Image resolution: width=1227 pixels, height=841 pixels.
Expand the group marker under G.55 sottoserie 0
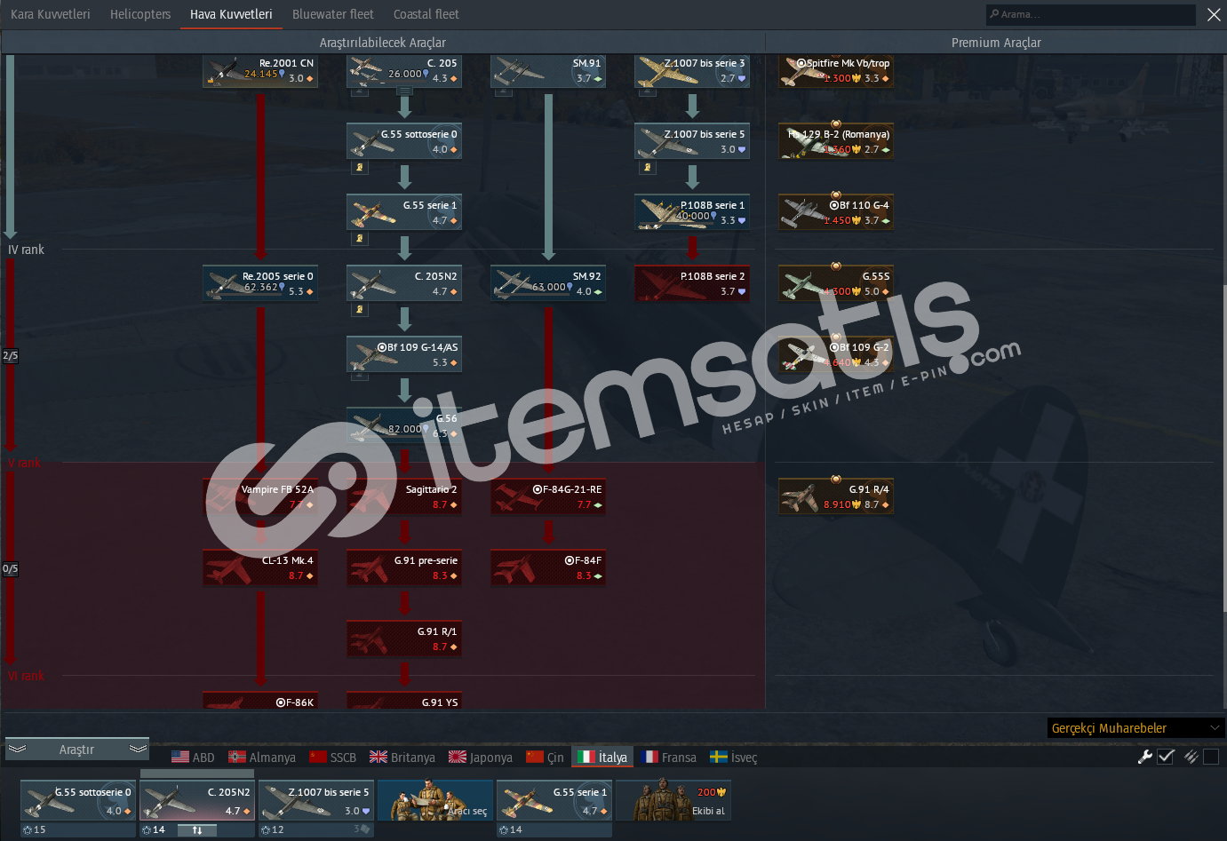click(360, 166)
